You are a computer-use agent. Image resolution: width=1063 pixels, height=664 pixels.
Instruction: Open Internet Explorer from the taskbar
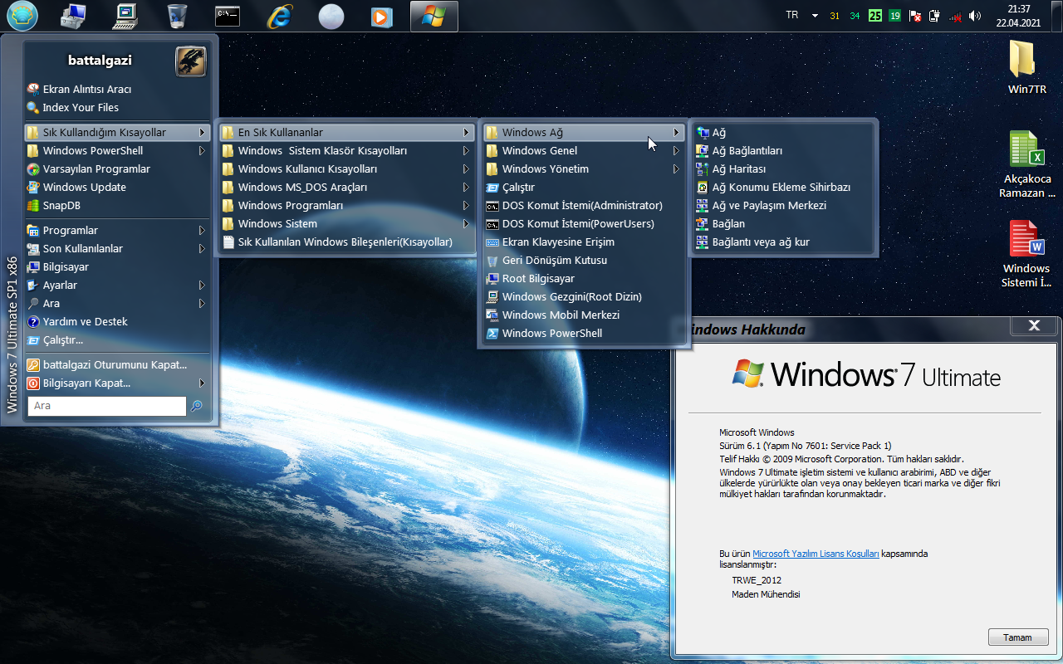280,16
